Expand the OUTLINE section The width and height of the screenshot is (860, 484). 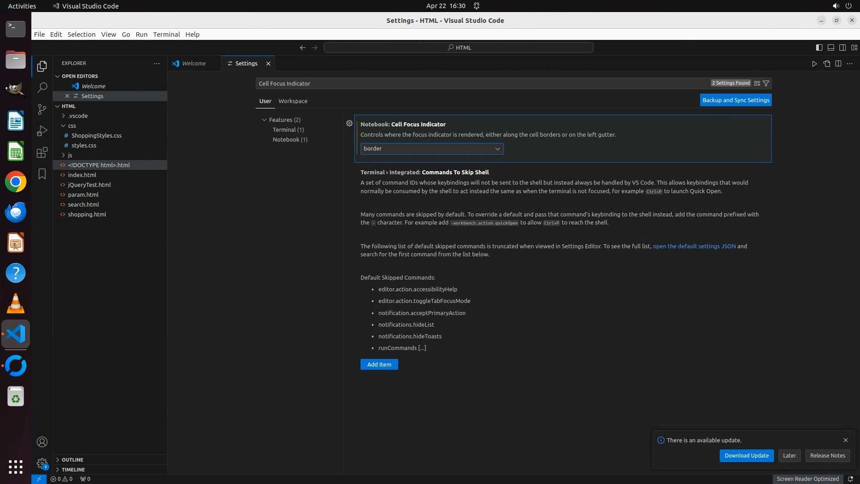[x=72, y=460]
